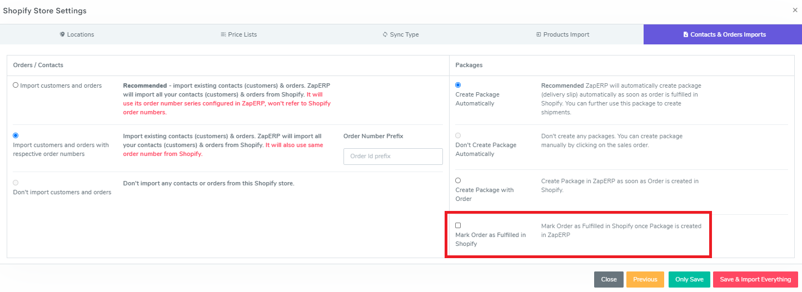Image resolution: width=802 pixels, height=292 pixels.
Task: Click "Don't import any contacts or orders" text
Action: [208, 183]
